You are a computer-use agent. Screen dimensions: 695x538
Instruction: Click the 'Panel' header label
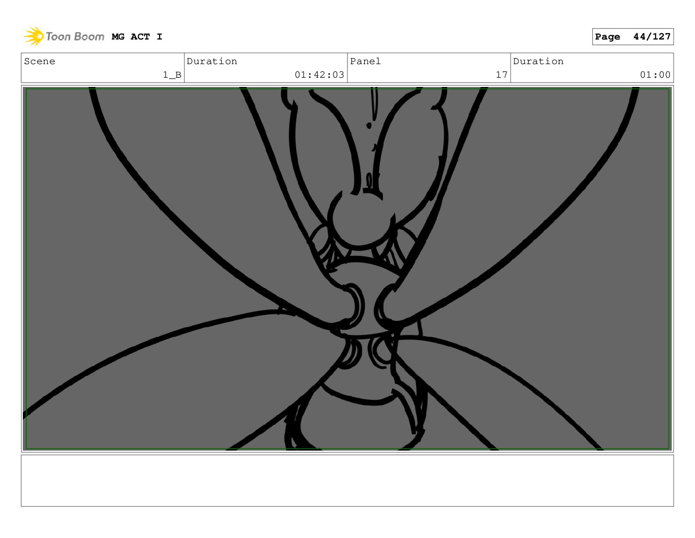(365, 61)
